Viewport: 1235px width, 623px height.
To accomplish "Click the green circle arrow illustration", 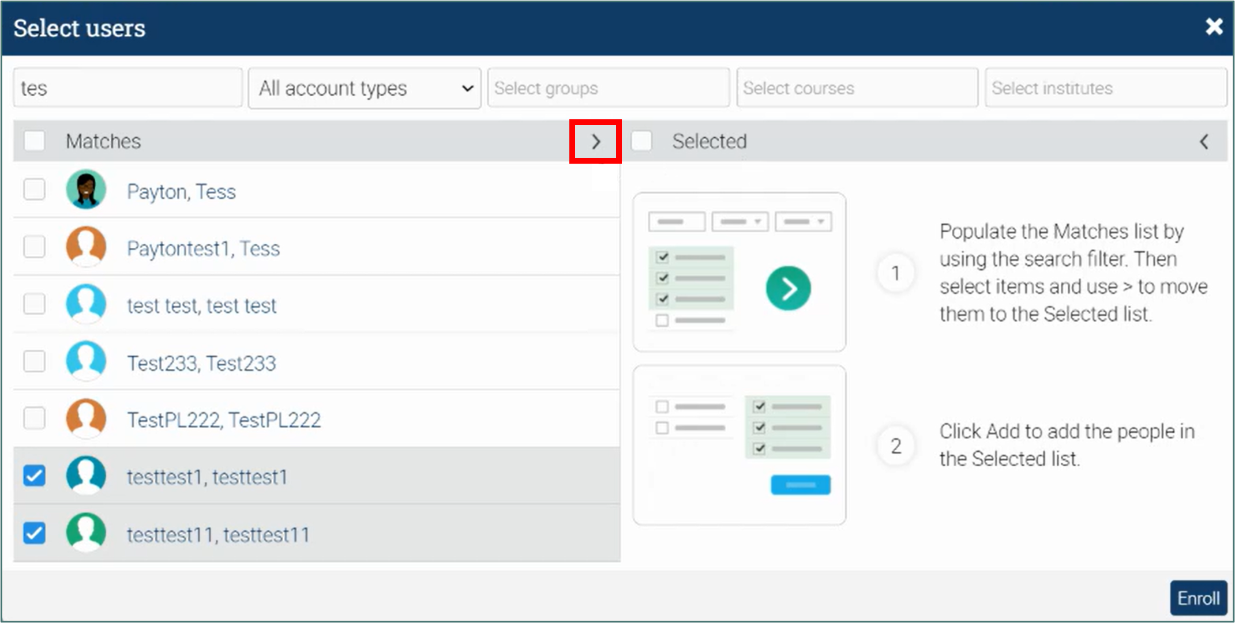I will [788, 288].
